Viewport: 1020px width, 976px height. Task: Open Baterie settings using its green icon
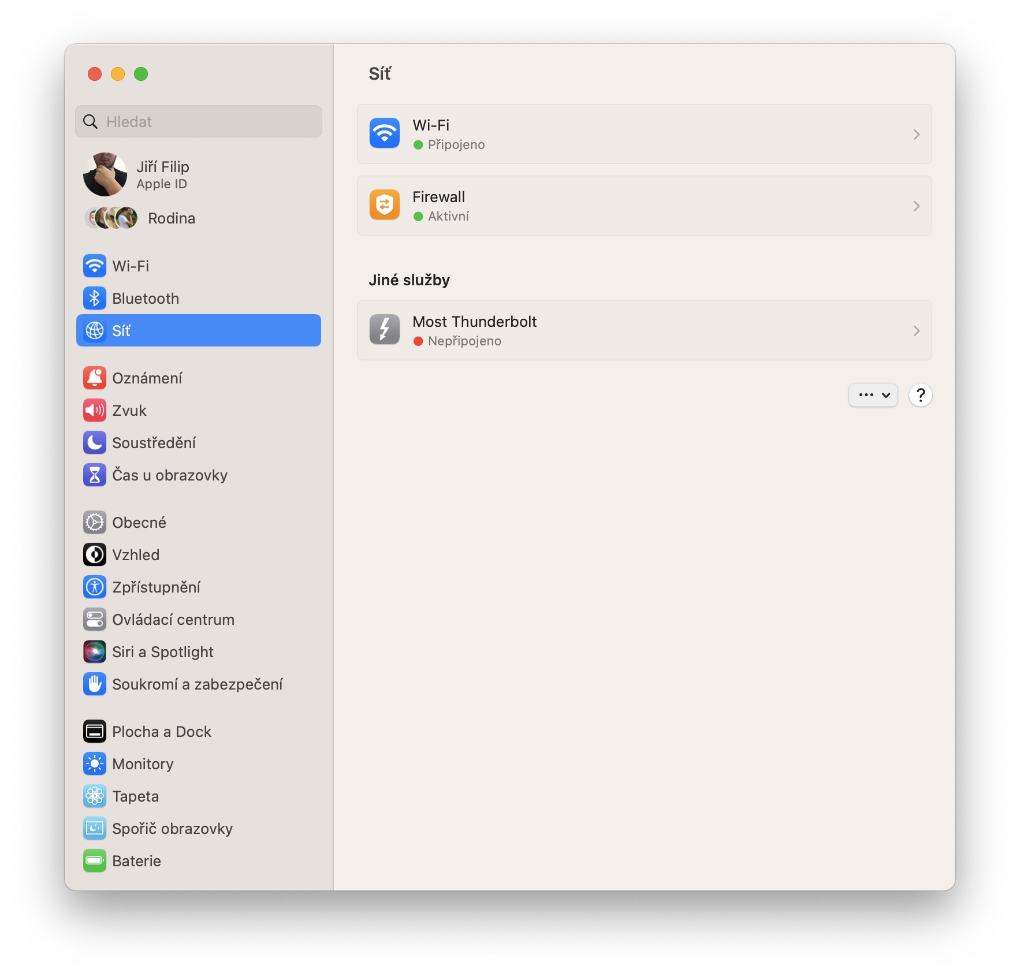[x=95, y=860]
